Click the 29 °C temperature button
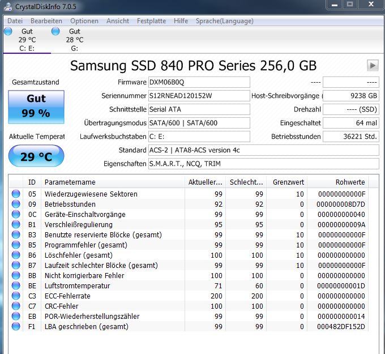The width and height of the screenshot is (385, 354). 36,156
